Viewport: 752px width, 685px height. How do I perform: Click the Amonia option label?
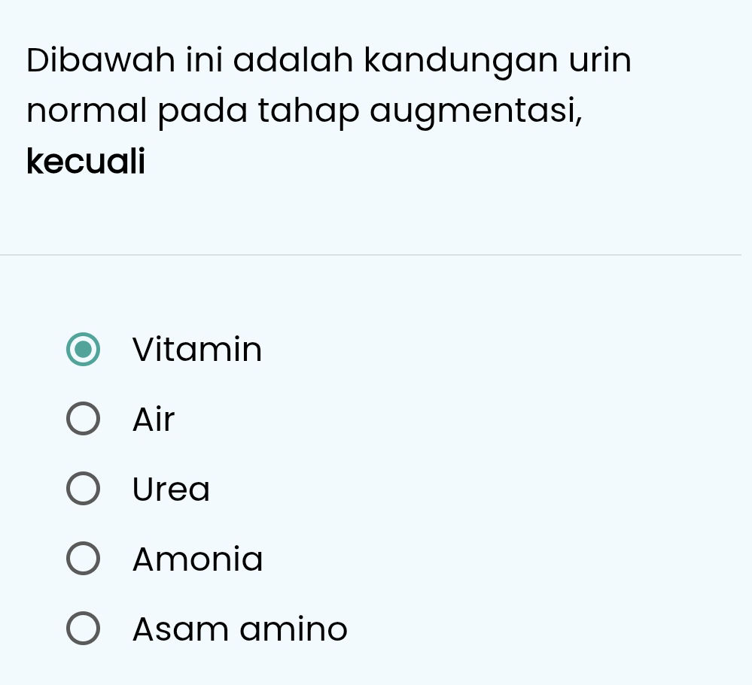tap(197, 559)
